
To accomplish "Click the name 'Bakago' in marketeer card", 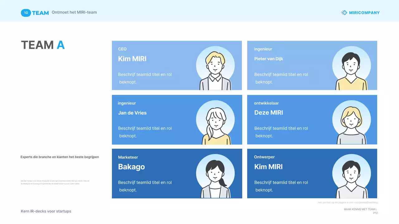I will click(131, 167).
